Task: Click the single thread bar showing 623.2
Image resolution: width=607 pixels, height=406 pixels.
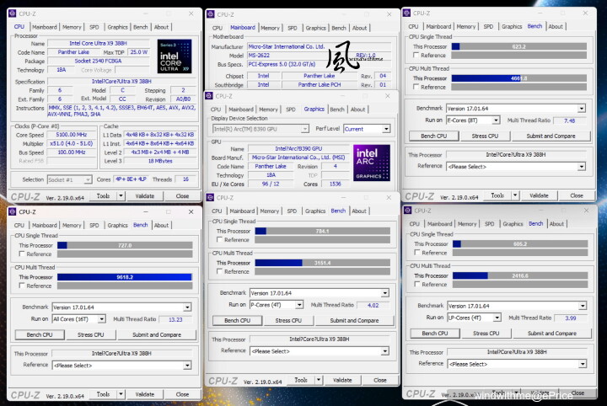Action: tap(519, 46)
